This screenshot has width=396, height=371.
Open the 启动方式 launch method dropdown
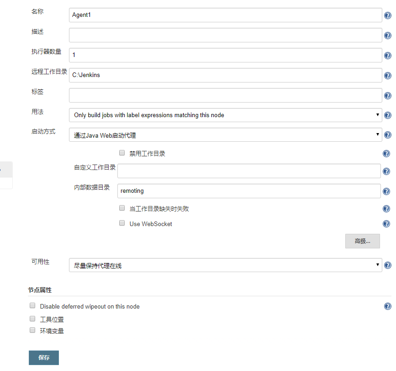point(225,135)
